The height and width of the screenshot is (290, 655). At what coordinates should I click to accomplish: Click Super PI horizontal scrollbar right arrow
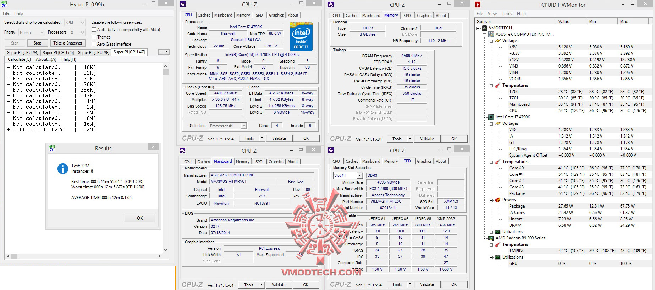159,256
